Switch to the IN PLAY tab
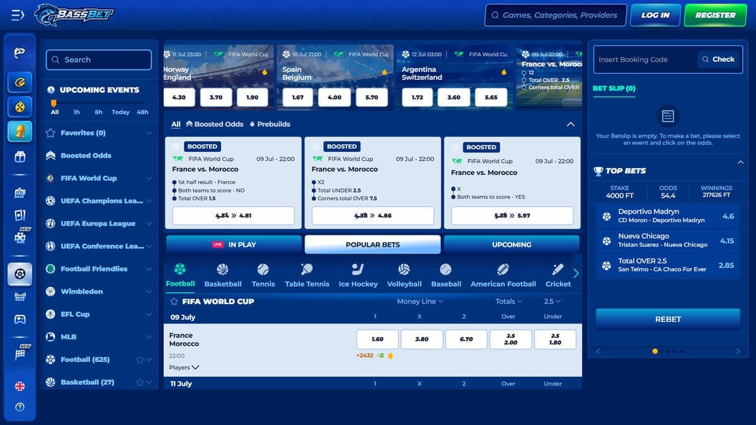The image size is (756, 425). tap(234, 244)
